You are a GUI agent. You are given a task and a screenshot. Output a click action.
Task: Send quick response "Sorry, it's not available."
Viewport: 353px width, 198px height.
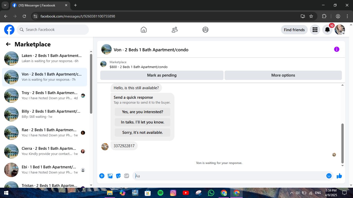143,133
